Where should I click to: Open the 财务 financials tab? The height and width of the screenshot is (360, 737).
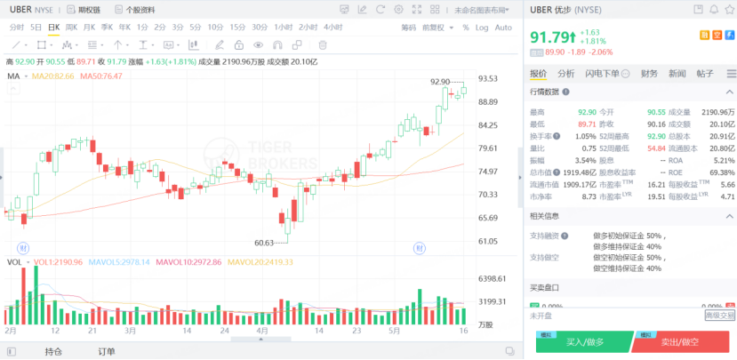(650, 73)
